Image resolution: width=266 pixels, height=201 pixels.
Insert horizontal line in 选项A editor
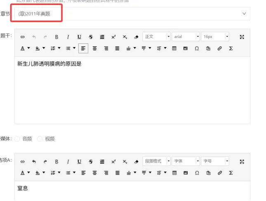coord(102,162)
